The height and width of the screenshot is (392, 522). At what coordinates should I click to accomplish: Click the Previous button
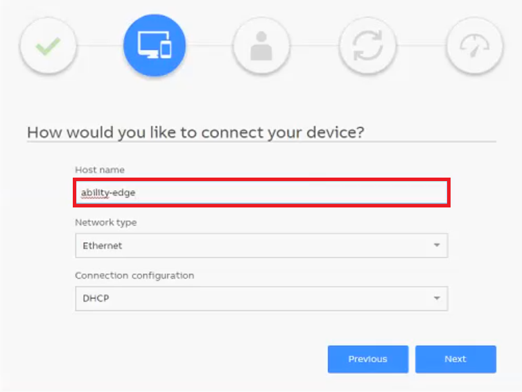click(x=368, y=359)
